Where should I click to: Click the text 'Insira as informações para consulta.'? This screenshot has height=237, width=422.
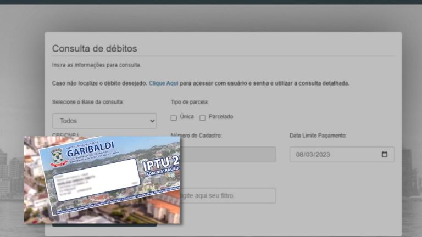[96, 65]
